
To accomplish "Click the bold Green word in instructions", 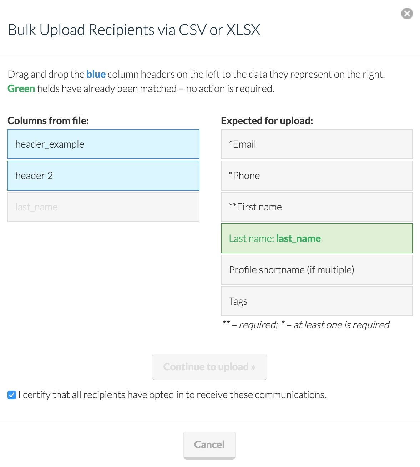I will point(21,88).
